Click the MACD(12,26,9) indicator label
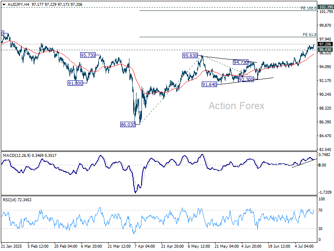The height and width of the screenshot is (251, 334). click(x=30, y=156)
